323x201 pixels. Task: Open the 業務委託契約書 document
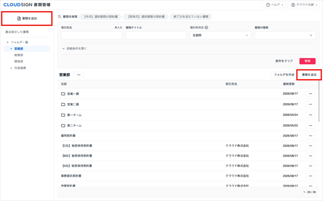(x=71, y=176)
